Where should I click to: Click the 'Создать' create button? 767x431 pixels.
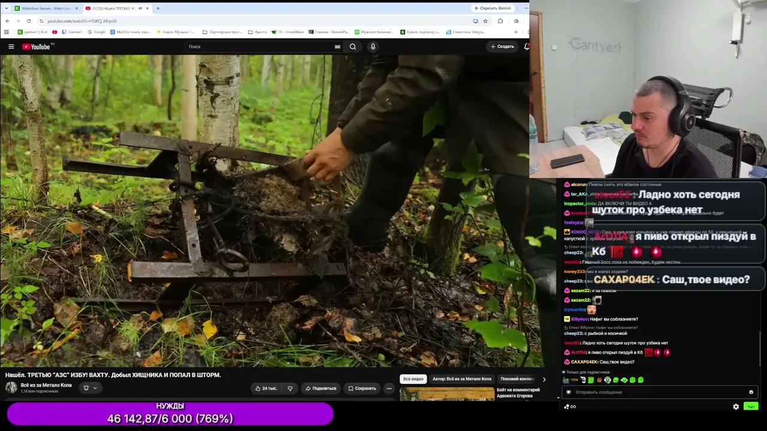pos(502,47)
